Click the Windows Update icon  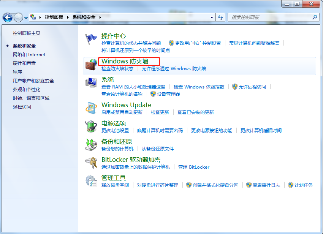[x=91, y=108]
